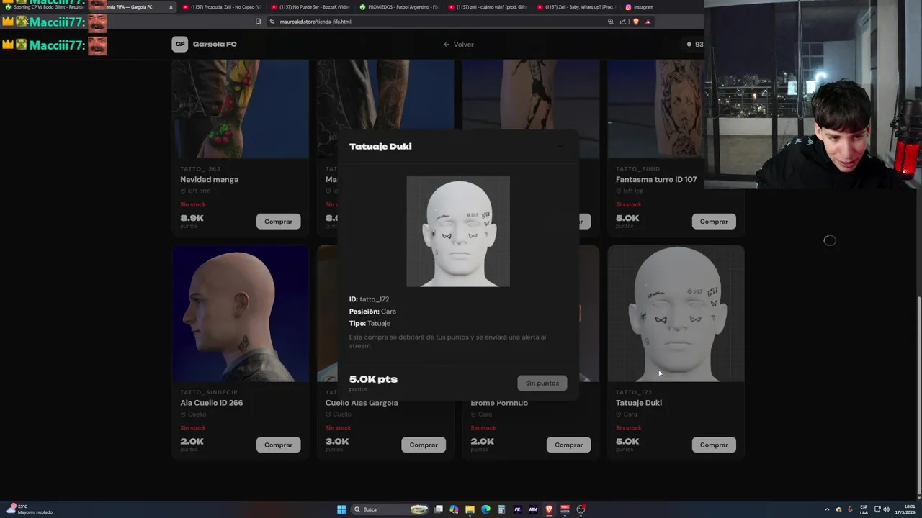Click the taskbar Buscar search box
Image resolution: width=922 pixels, height=518 pixels.
[390, 509]
